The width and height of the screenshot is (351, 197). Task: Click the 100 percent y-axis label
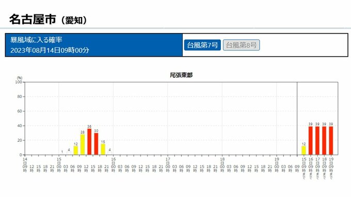19,82
